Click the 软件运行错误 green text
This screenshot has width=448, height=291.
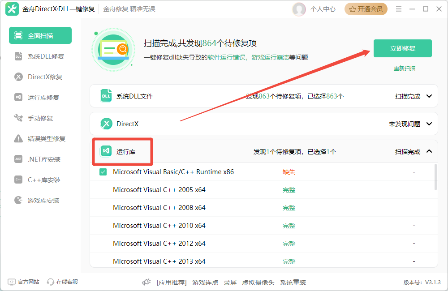[x=227, y=57]
